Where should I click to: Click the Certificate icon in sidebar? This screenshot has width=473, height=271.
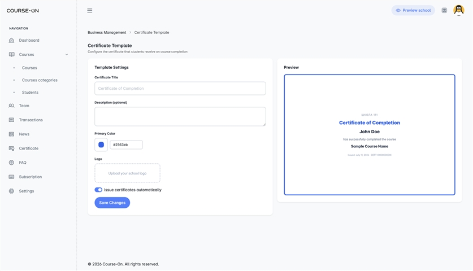[x=11, y=148]
